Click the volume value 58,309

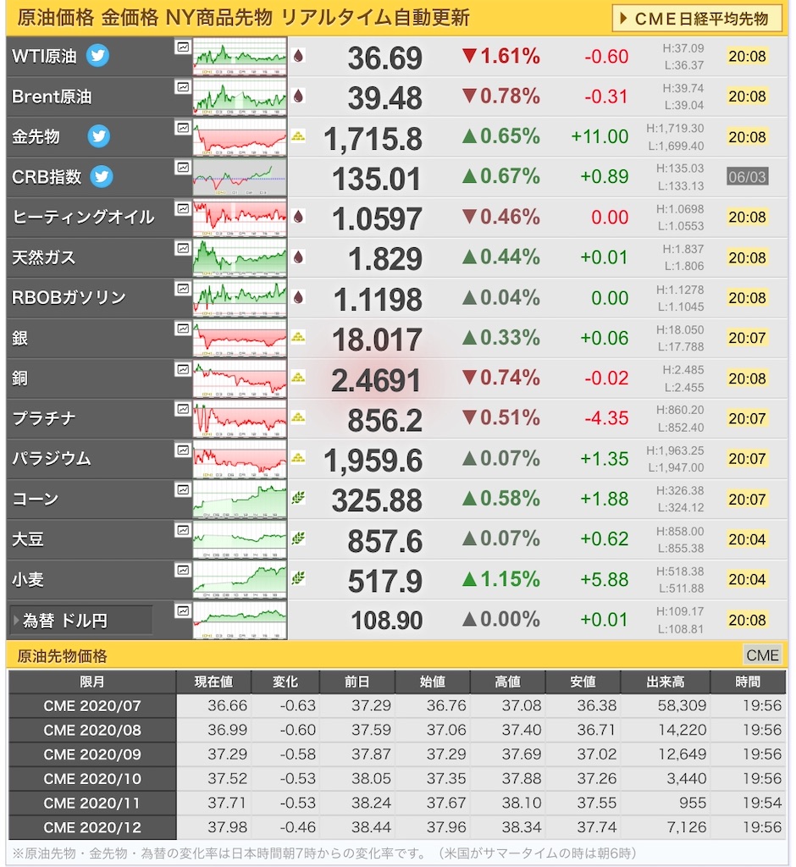click(682, 705)
